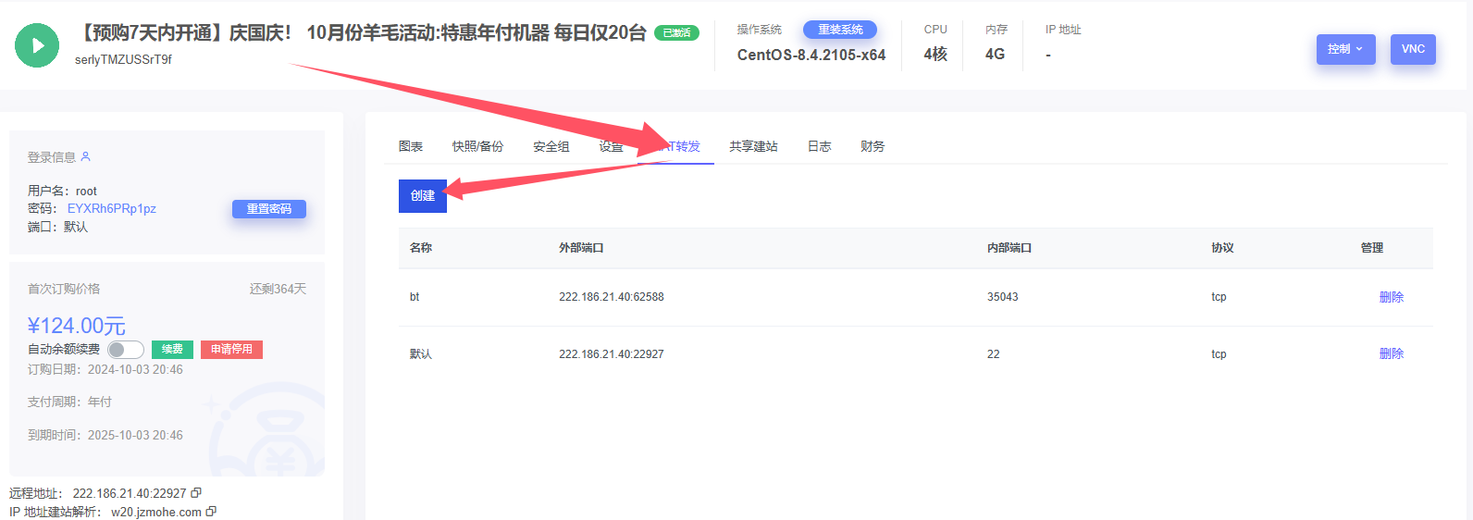Click the user icon beside 登录信息
Screen dimensions: 1473x520
coord(86,156)
